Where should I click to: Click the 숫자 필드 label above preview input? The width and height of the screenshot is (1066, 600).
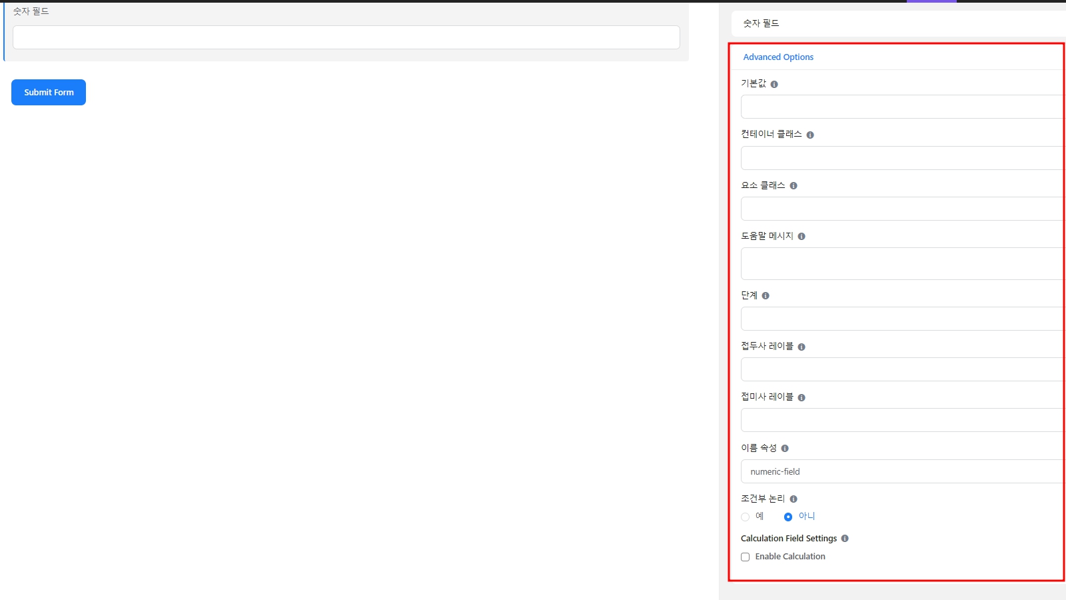(31, 11)
